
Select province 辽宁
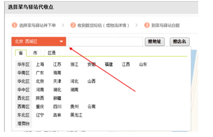point(40,115)
